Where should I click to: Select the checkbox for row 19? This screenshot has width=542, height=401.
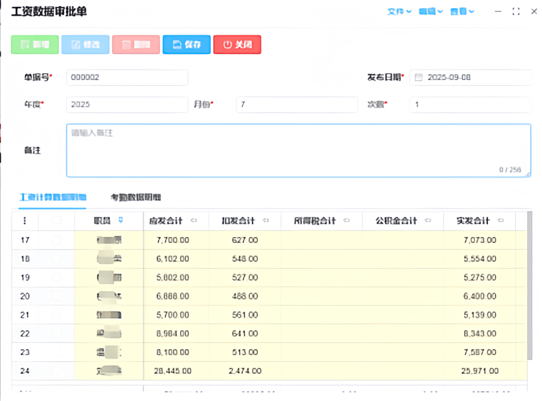point(56,278)
